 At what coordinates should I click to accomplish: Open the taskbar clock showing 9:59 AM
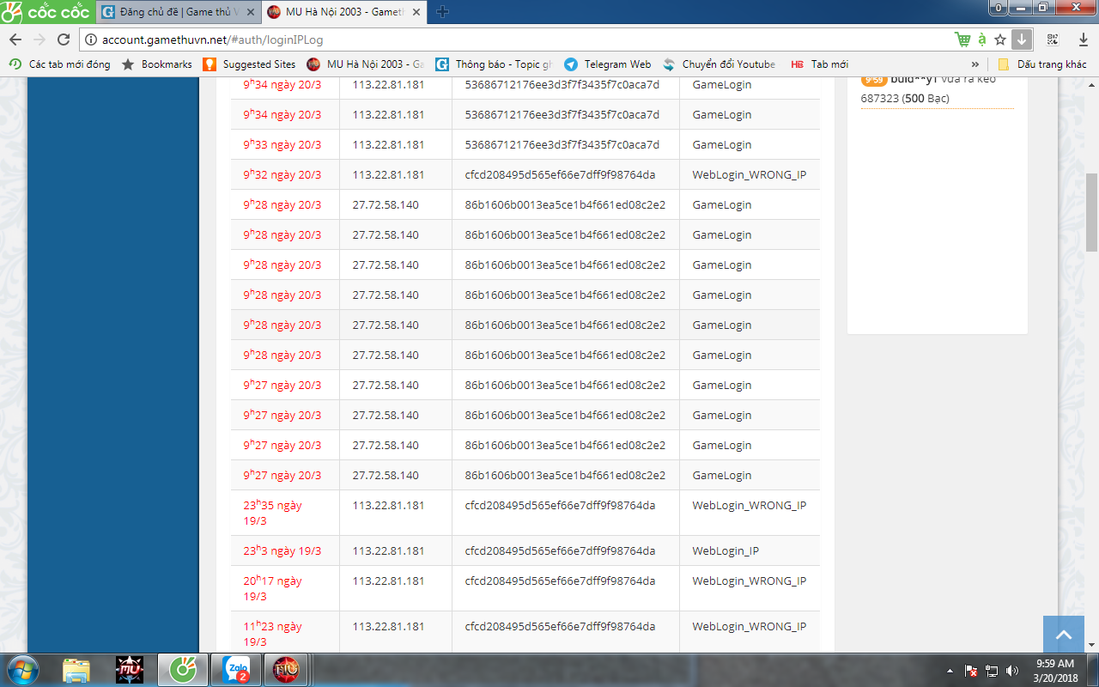[x=1055, y=671]
